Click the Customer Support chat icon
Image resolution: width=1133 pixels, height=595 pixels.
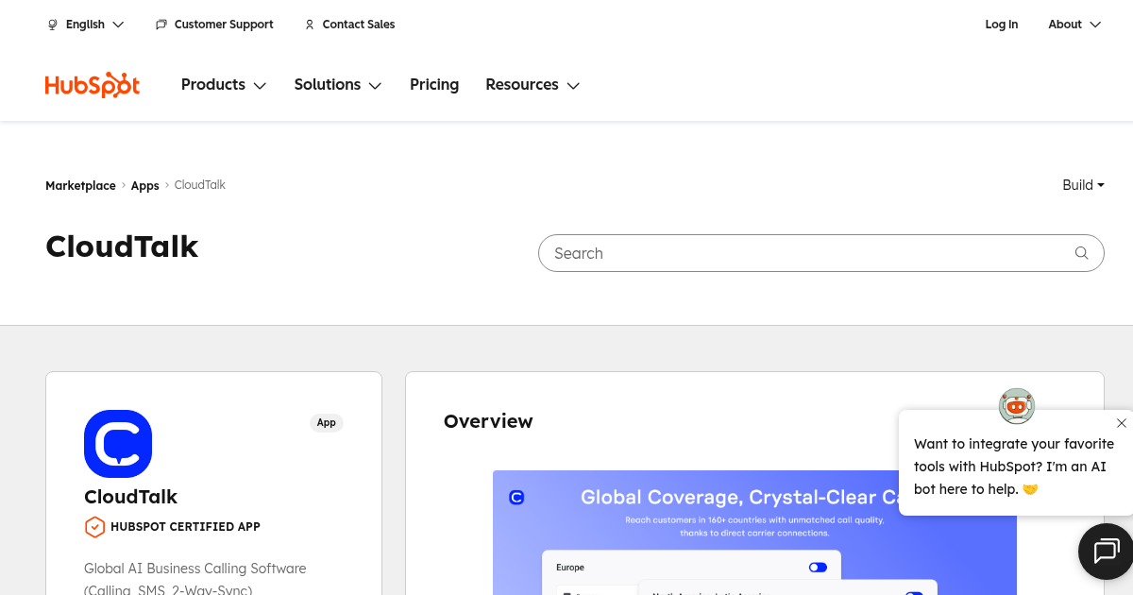pyautogui.click(x=161, y=25)
